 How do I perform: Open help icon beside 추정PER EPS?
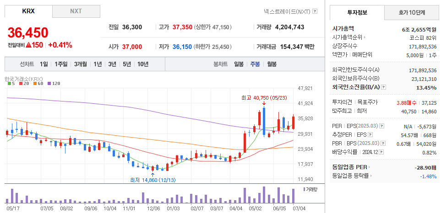[x=370, y=135]
